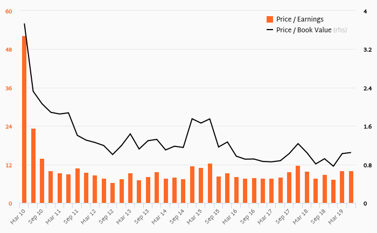The width and height of the screenshot is (377, 233).
Task: Click the line peak at Mar 10
Action: click(24, 24)
